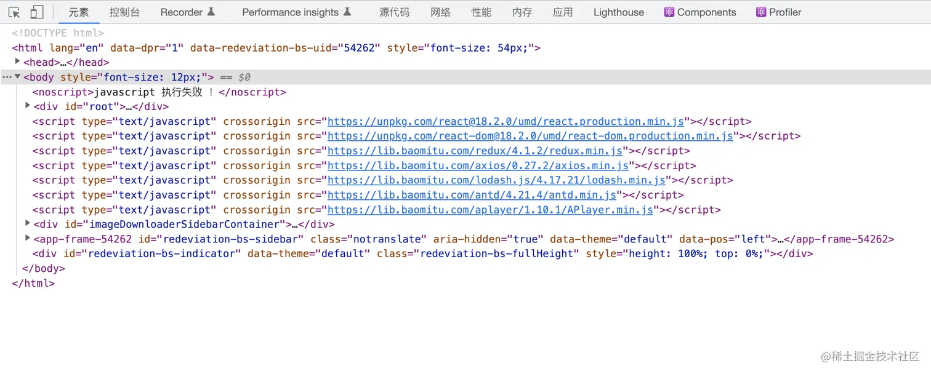
Task: Expand the div id root node
Action: 28,105
